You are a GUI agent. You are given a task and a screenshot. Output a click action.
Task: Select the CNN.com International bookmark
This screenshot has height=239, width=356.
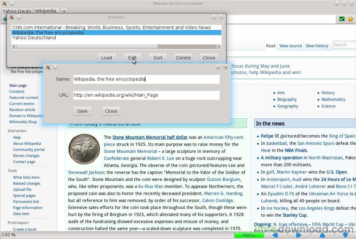pos(111,27)
